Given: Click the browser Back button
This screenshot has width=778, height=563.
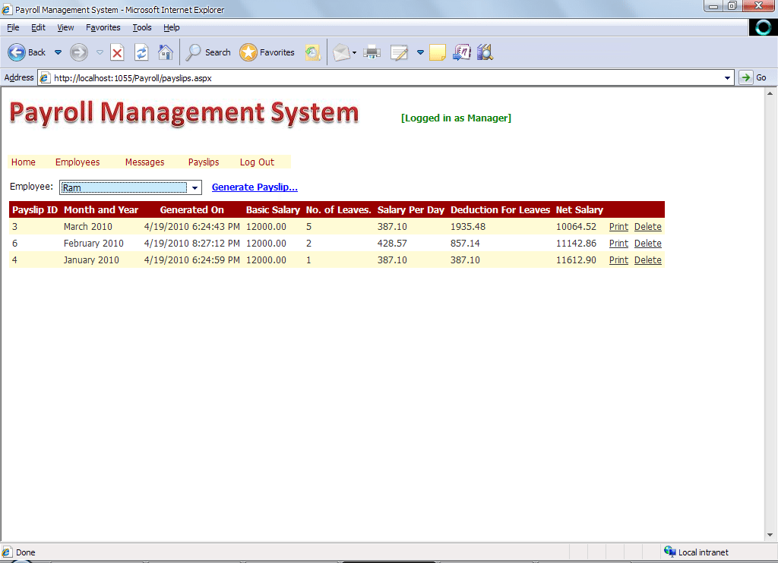Looking at the screenshot, I should click(x=27, y=52).
